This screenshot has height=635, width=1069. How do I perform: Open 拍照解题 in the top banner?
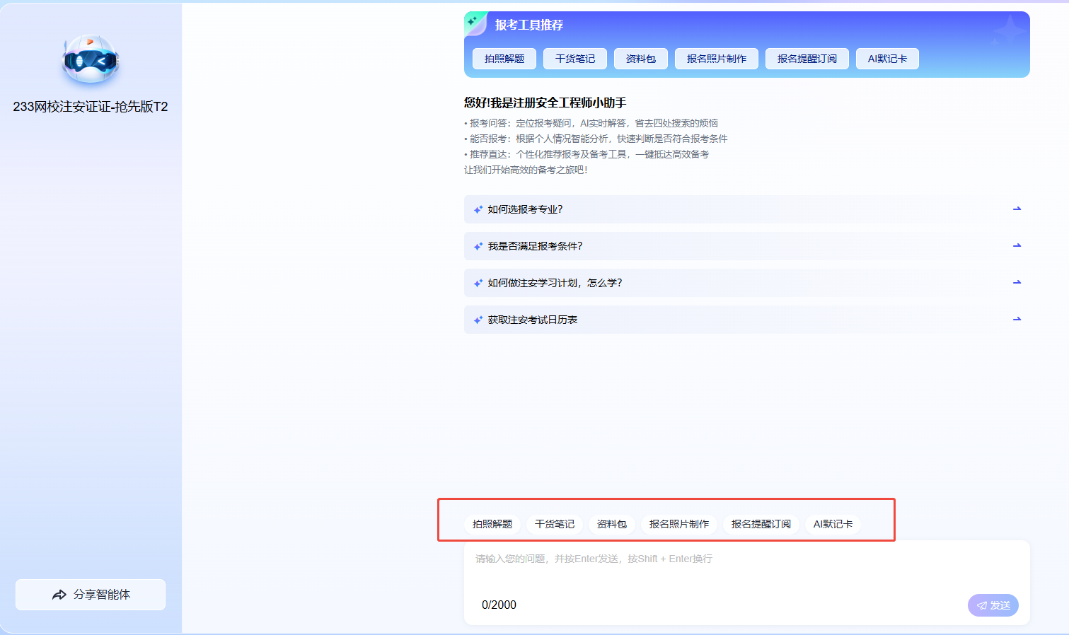click(504, 59)
